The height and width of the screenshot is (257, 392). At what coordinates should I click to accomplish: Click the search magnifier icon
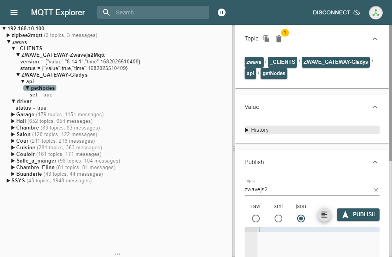coord(107,12)
